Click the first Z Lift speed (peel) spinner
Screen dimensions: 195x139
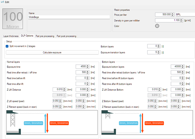coord(60,101)
